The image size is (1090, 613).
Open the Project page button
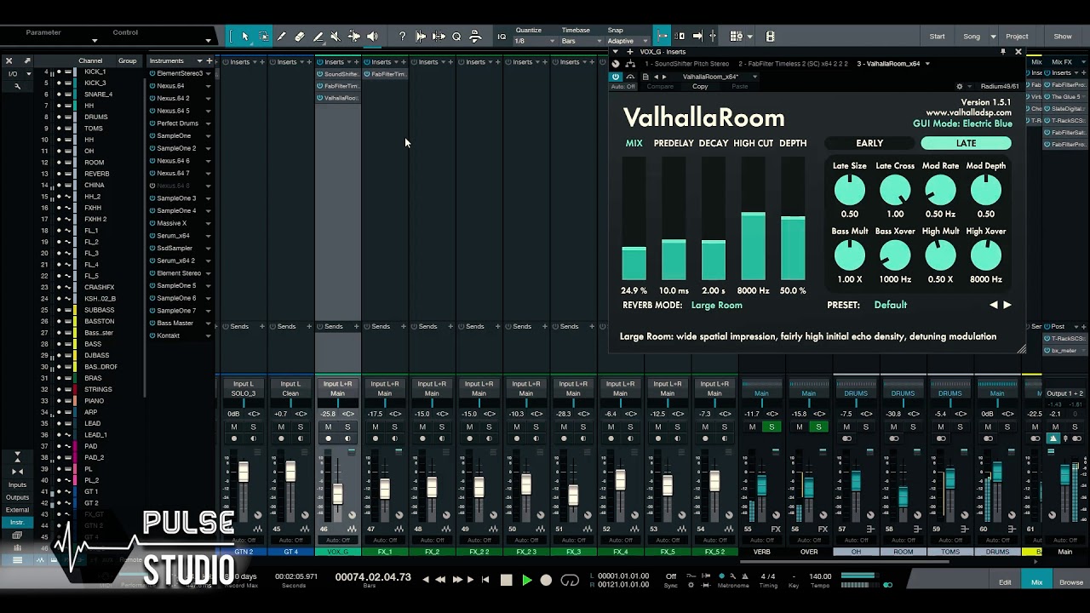tap(1017, 37)
